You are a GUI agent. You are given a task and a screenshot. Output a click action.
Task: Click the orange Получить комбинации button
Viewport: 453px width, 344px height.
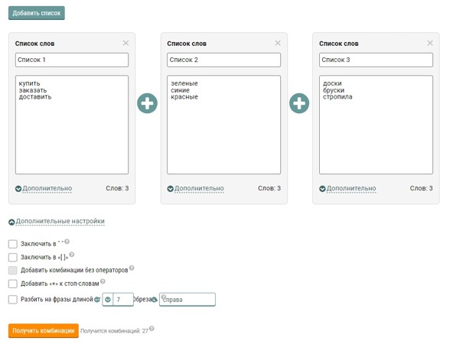(x=44, y=331)
